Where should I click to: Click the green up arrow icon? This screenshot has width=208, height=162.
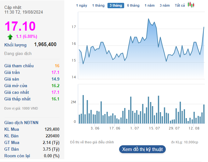tap(10, 36)
